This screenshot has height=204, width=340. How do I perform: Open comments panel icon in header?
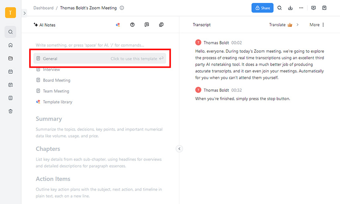[313, 8]
